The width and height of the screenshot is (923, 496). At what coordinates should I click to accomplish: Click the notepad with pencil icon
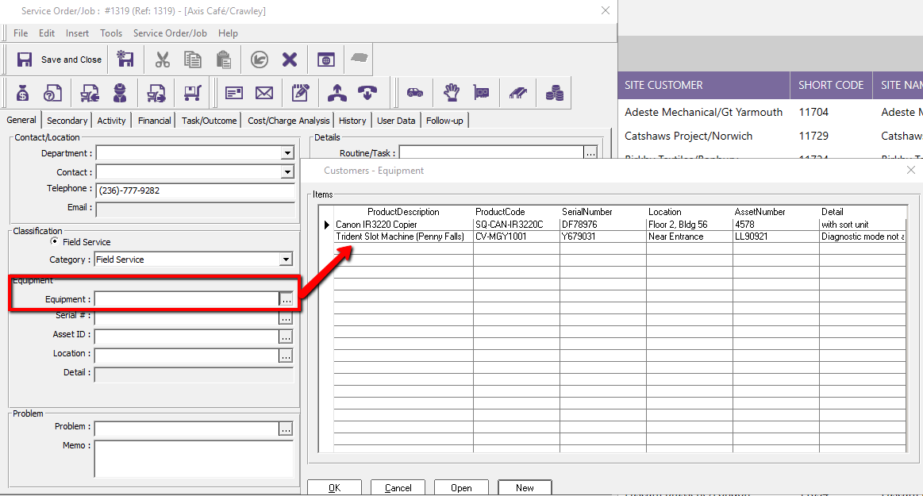[x=300, y=93]
